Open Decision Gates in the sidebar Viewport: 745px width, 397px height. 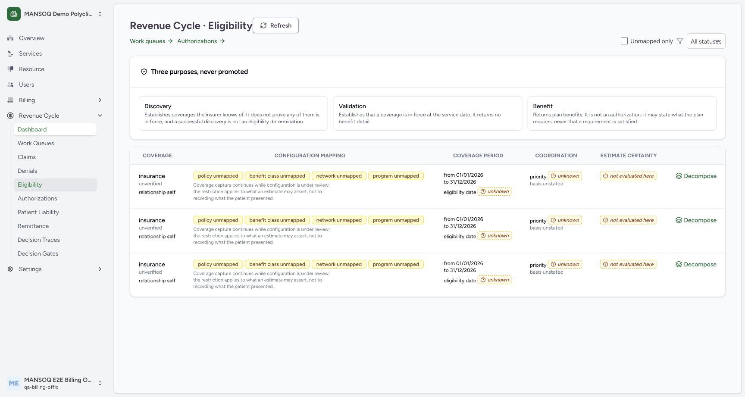(55, 253)
